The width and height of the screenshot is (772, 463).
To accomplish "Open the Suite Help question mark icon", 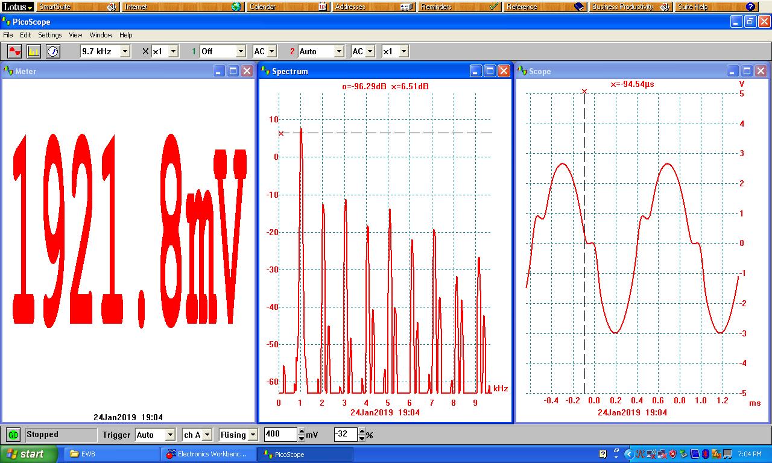I will point(750,7).
